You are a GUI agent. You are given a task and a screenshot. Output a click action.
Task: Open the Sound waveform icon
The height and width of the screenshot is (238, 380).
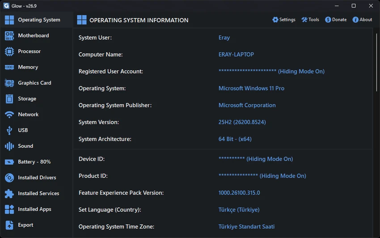9,146
